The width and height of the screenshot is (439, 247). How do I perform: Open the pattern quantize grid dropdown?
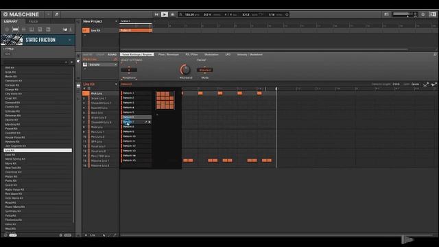coord(415,84)
